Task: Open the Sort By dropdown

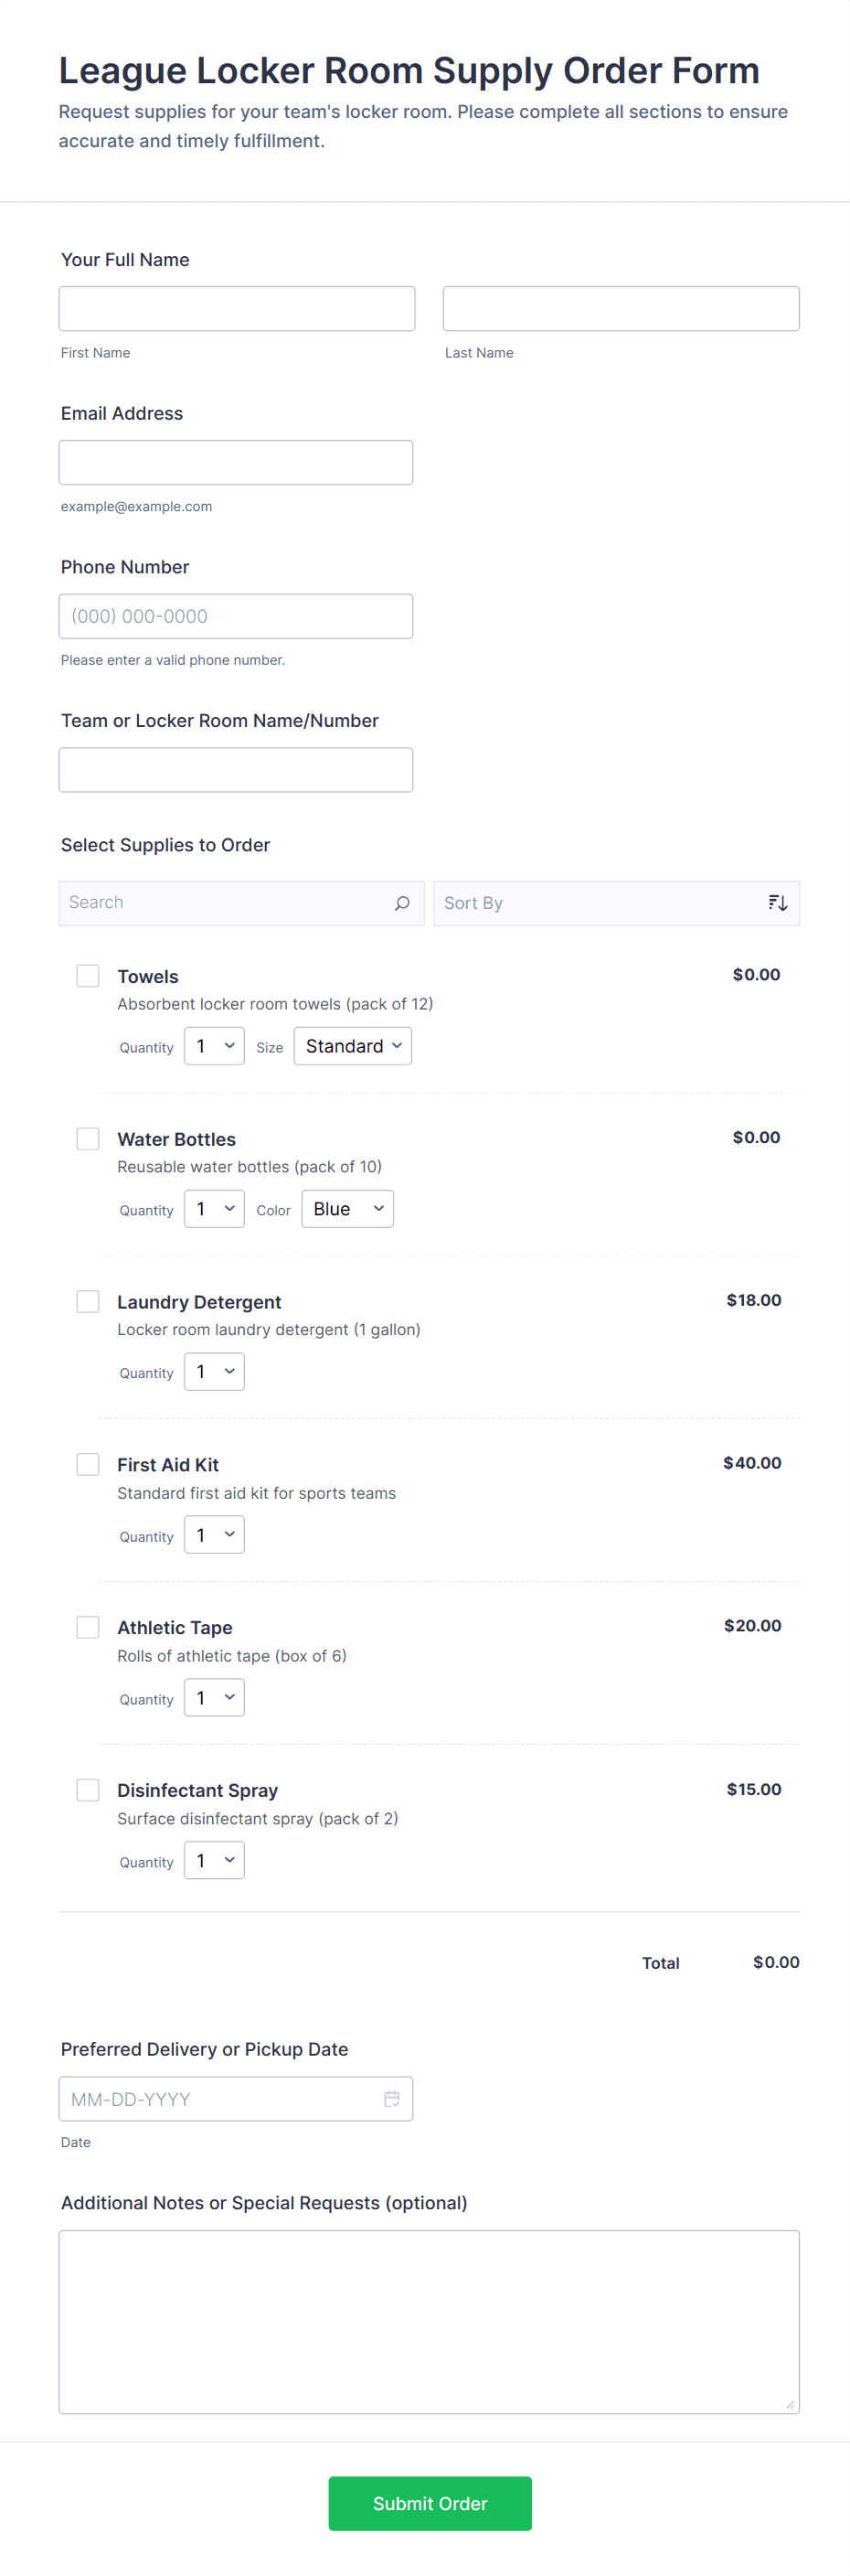Action: pos(600,903)
